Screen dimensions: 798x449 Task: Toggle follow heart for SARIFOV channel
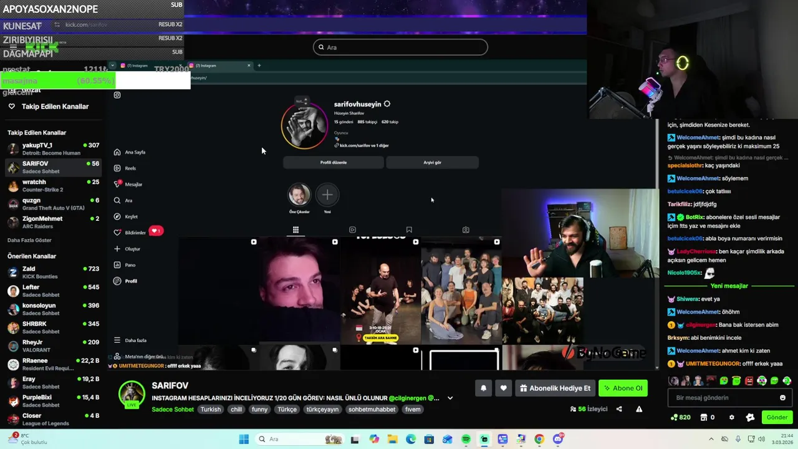[x=504, y=388]
